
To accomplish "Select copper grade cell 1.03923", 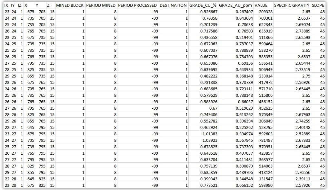I will click(x=203, y=140).
